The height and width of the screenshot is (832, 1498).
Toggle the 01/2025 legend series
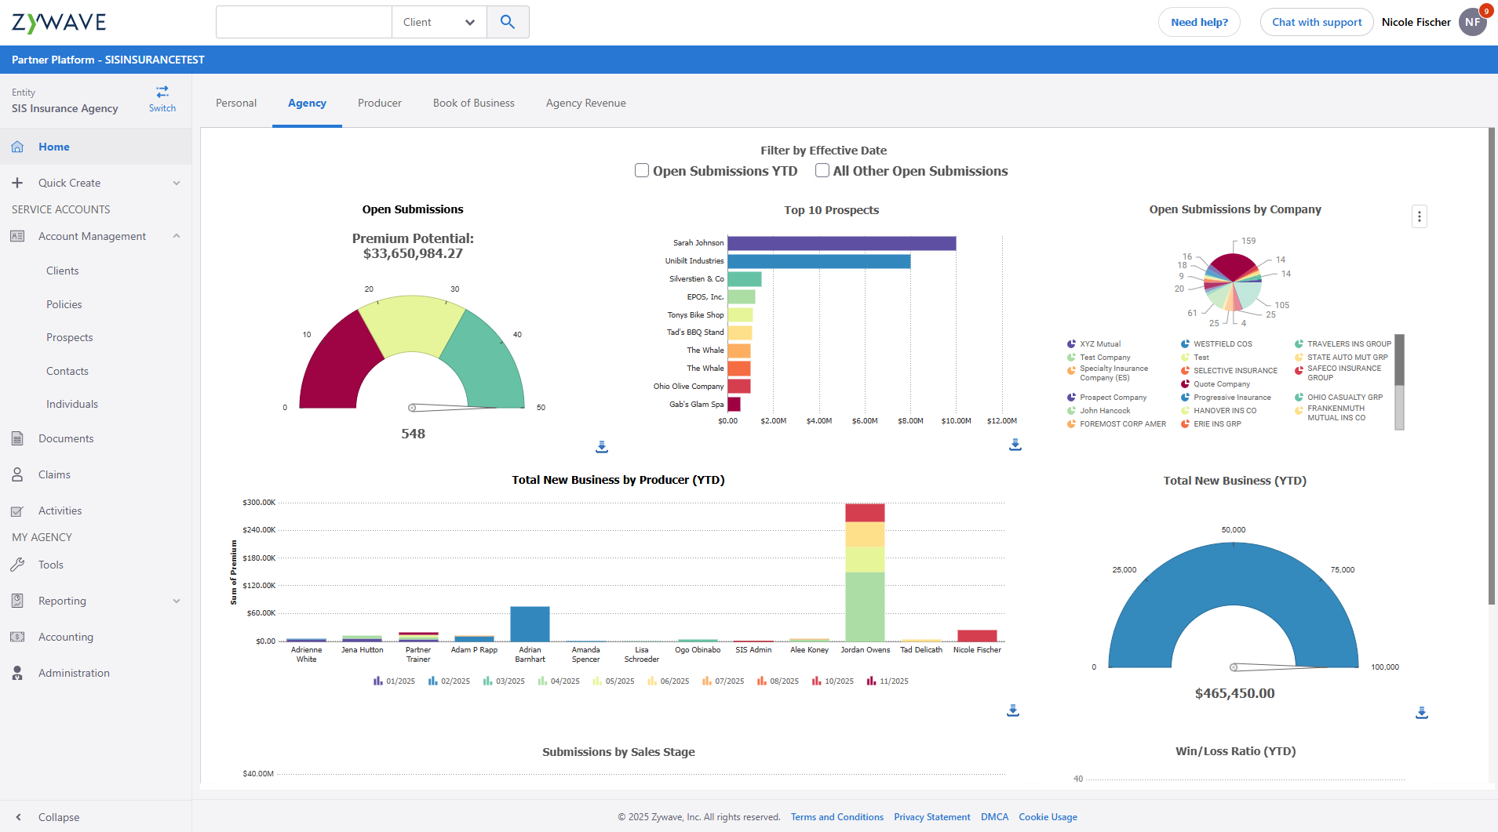coord(394,681)
